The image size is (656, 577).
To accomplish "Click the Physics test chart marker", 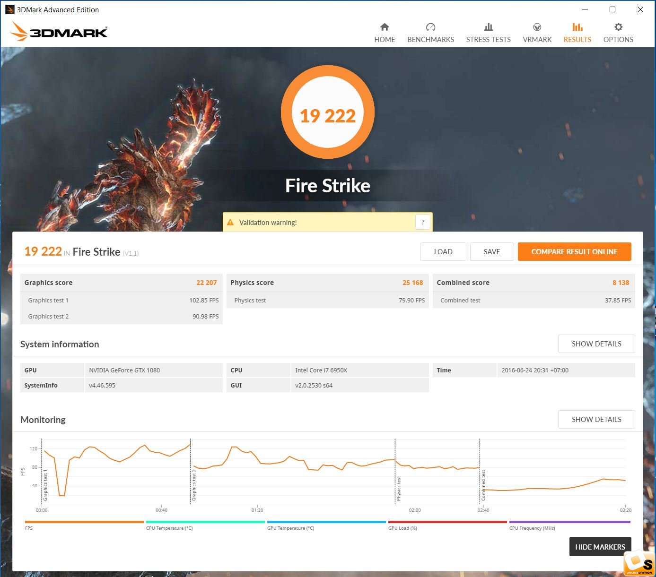I will point(399,488).
